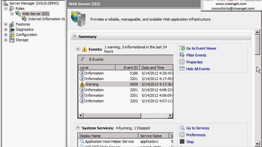Click the services Preferences icon
262x147 pixels.
click(x=182, y=135)
